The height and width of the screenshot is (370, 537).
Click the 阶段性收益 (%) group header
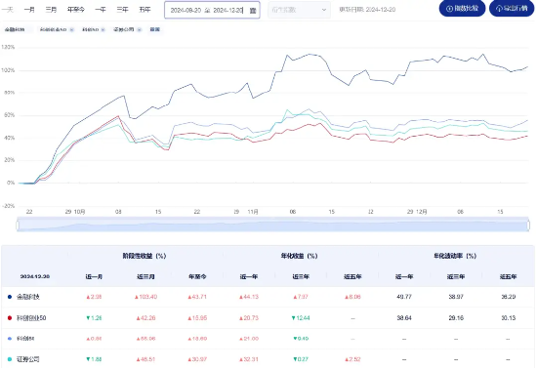pos(145,256)
